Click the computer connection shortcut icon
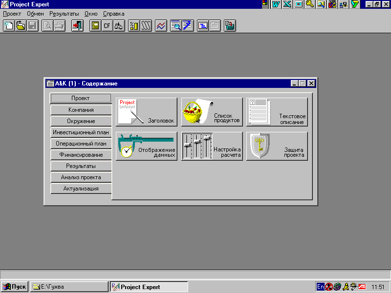 (344, 4)
